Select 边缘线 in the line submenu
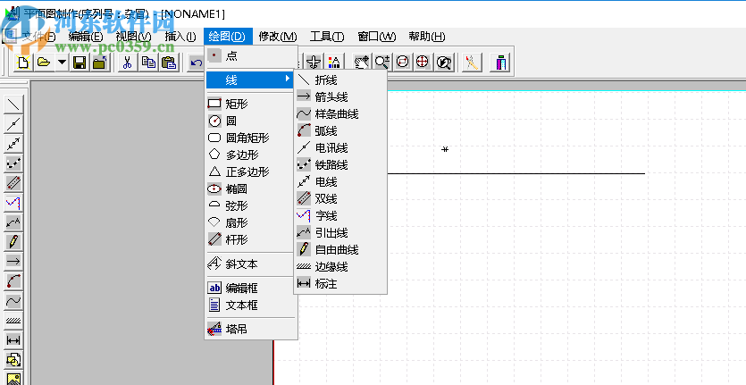The height and width of the screenshot is (385, 746). click(340, 267)
